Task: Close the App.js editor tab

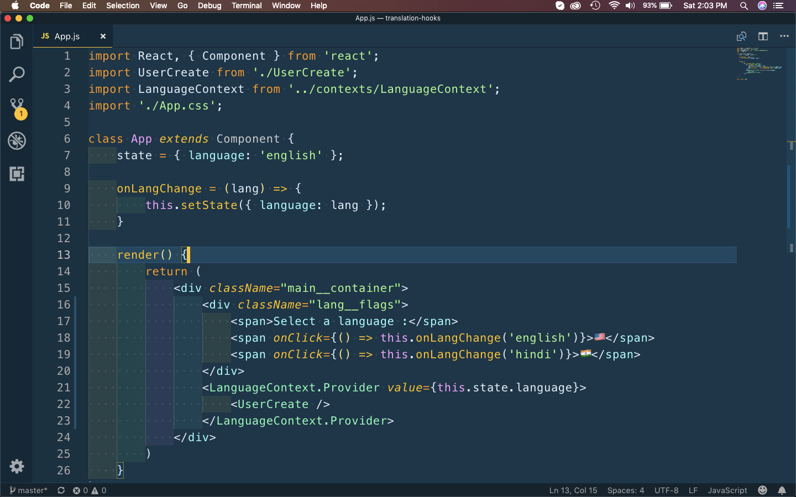Action: (x=103, y=36)
